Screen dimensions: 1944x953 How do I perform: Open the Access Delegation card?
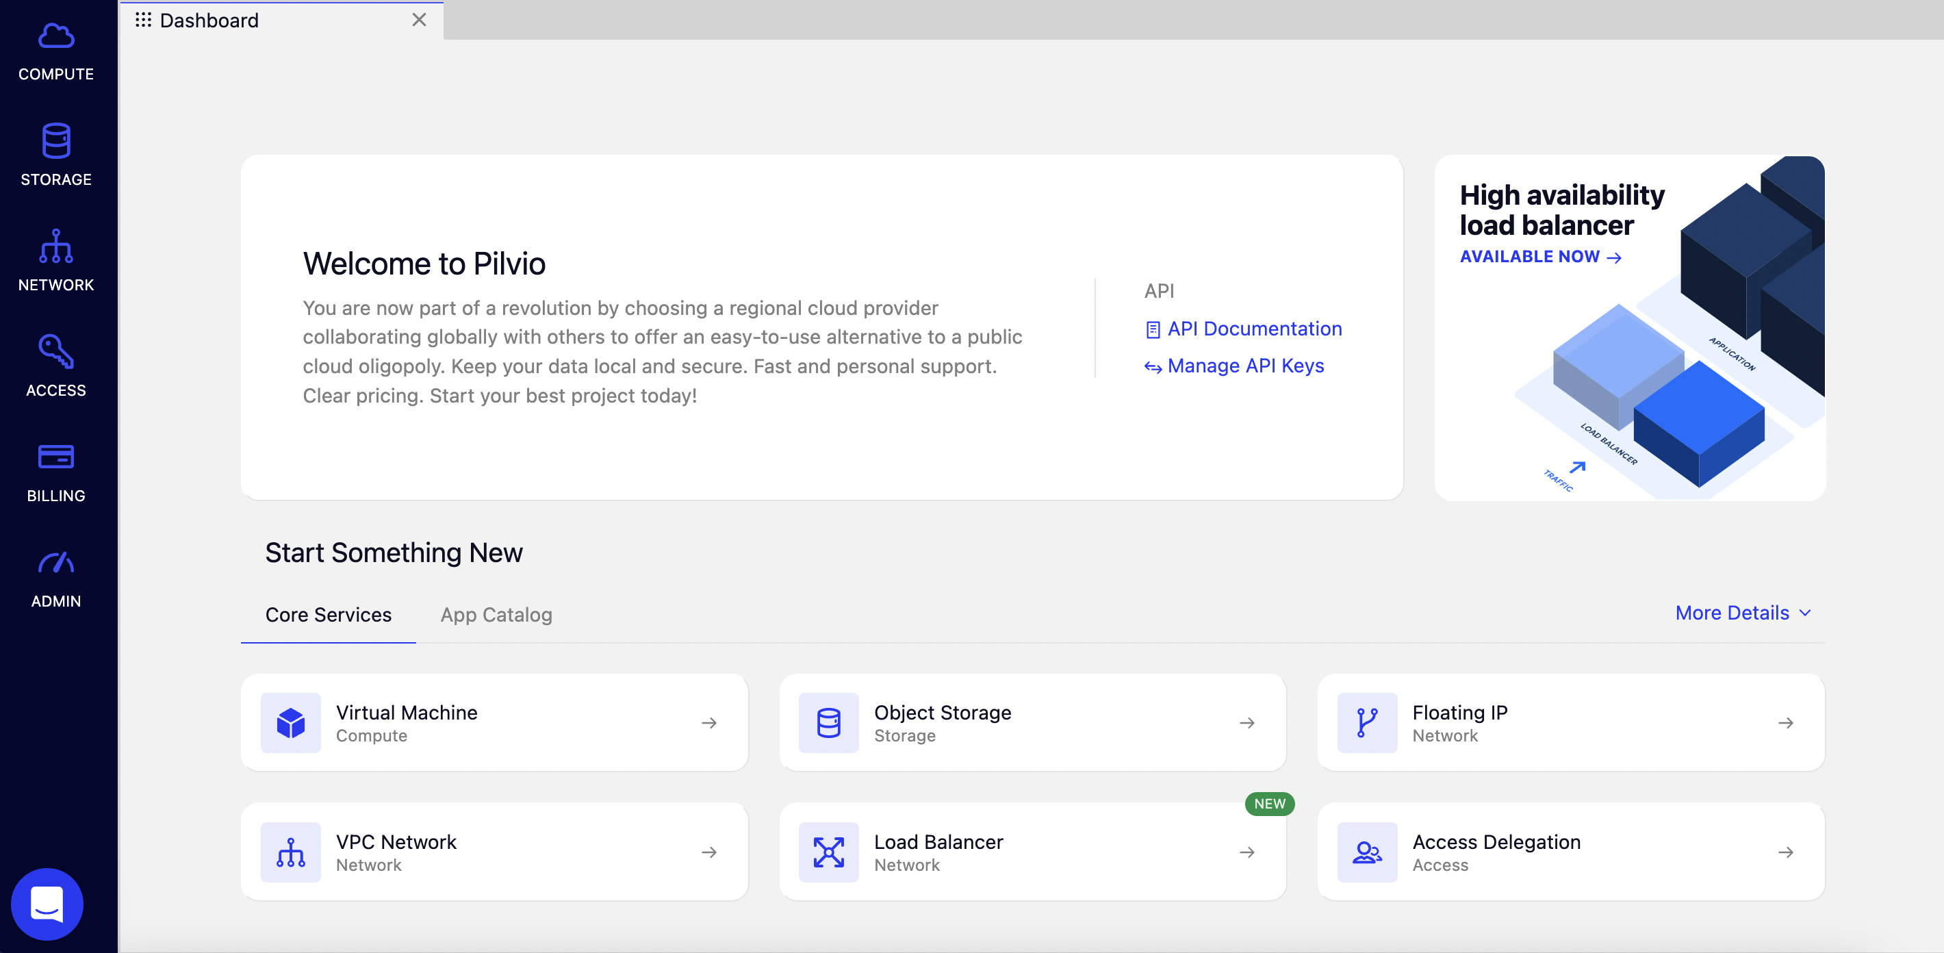tap(1570, 852)
